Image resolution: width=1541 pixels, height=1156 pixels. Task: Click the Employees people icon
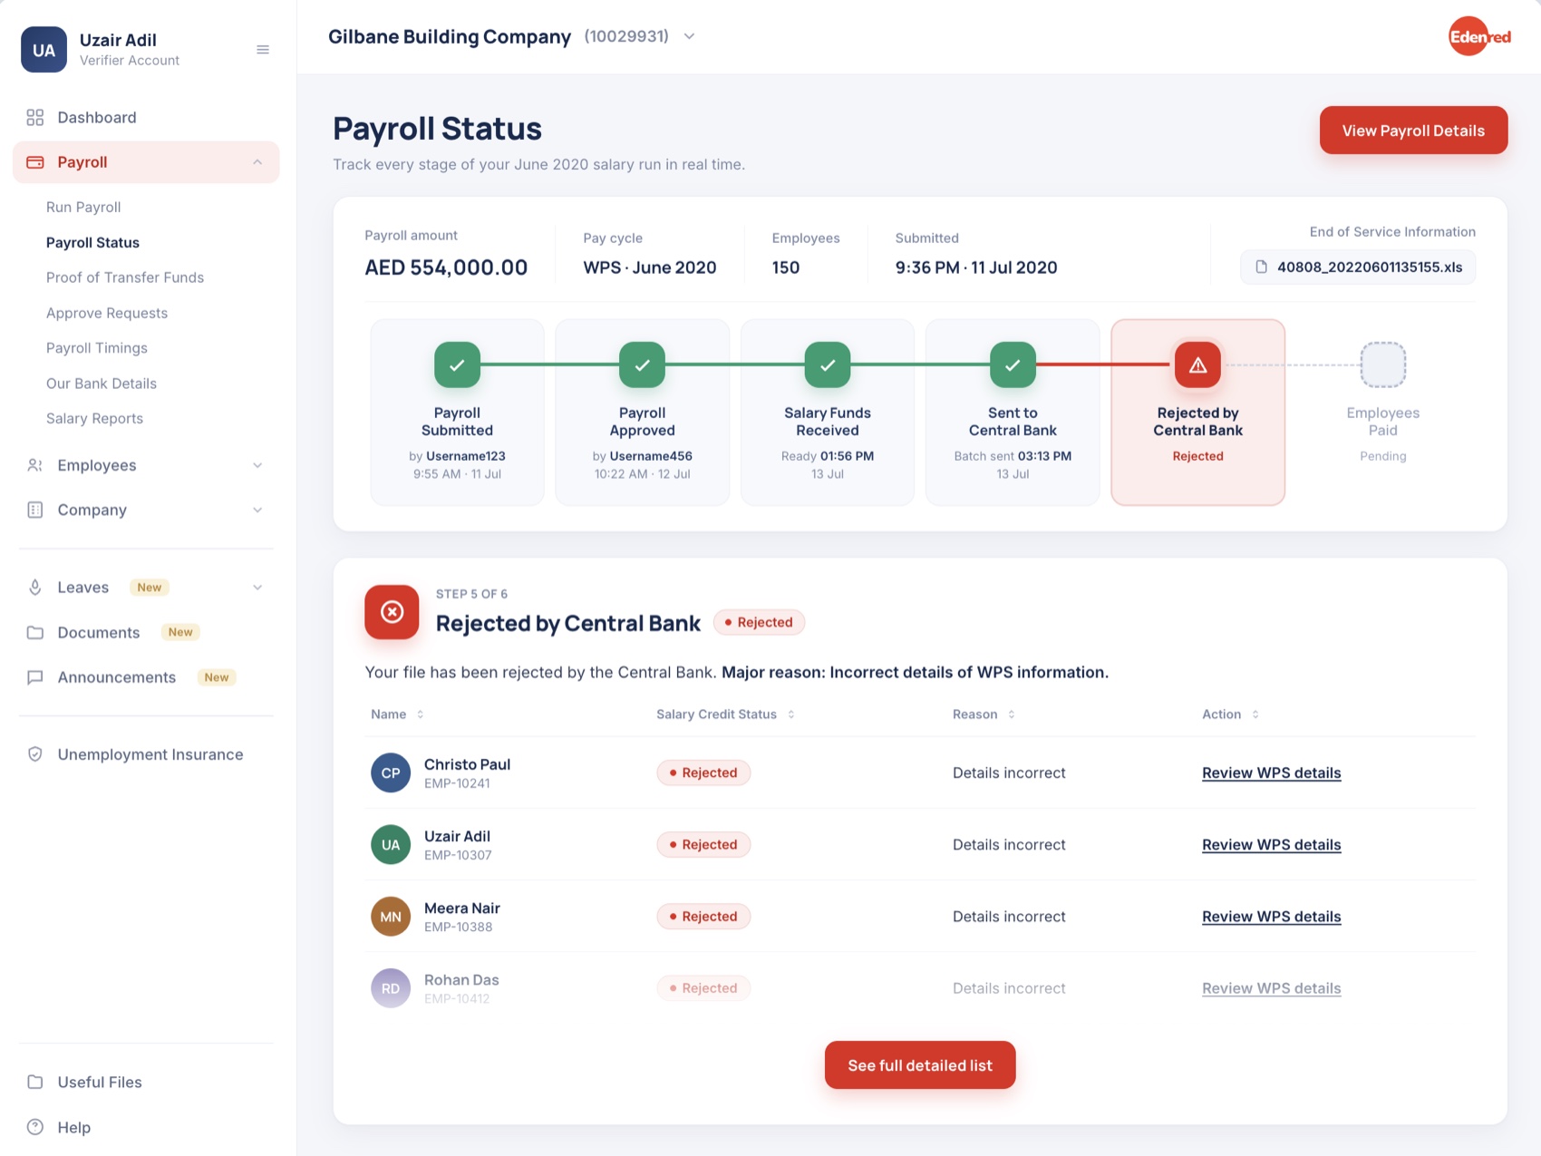[x=35, y=465]
